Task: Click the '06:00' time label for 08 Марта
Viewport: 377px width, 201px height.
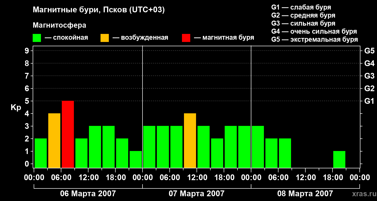Action: (278, 178)
